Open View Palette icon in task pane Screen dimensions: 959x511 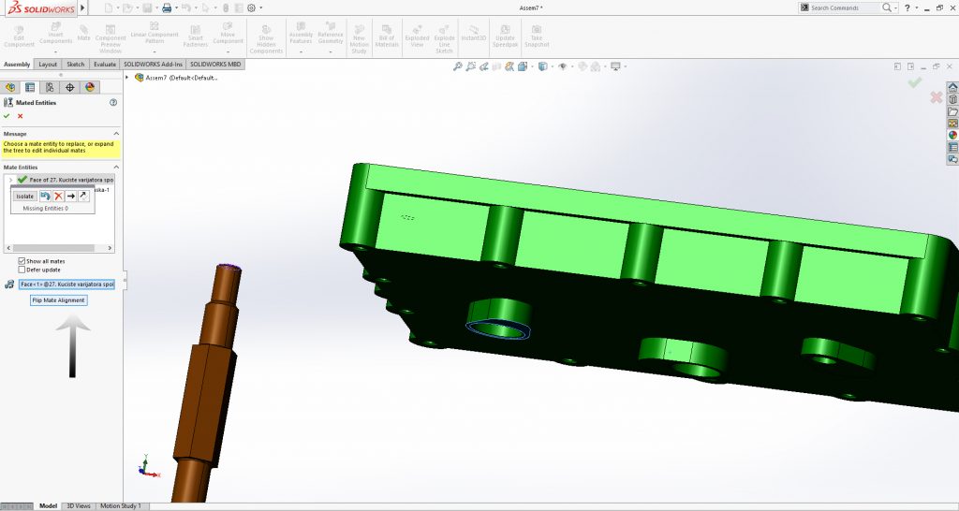click(952, 124)
